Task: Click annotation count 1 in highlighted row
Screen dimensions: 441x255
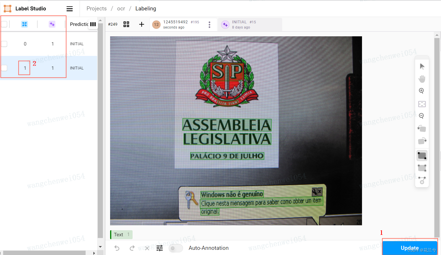Action: point(25,68)
